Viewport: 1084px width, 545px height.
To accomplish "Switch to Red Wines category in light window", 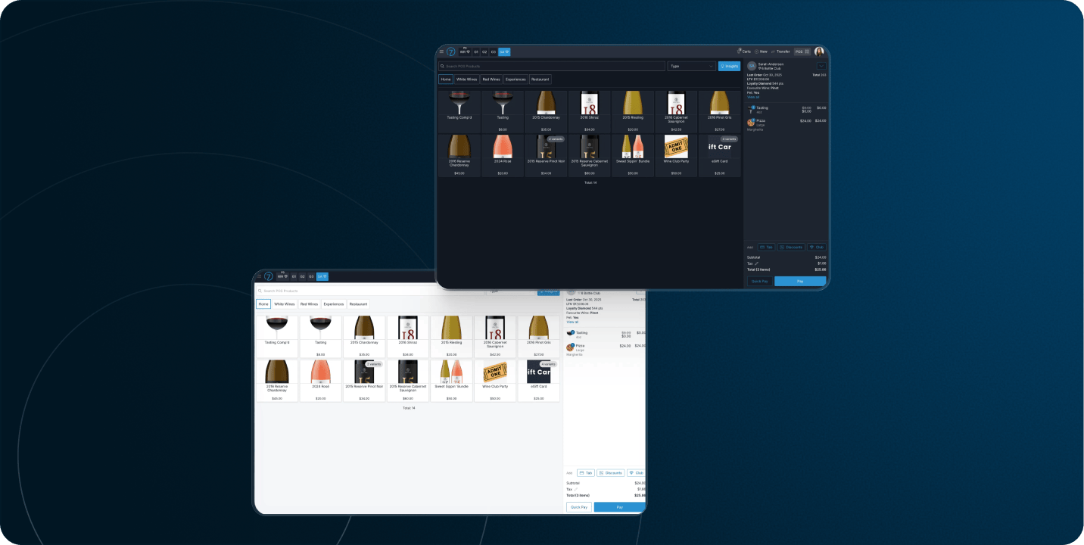I will [x=309, y=304].
